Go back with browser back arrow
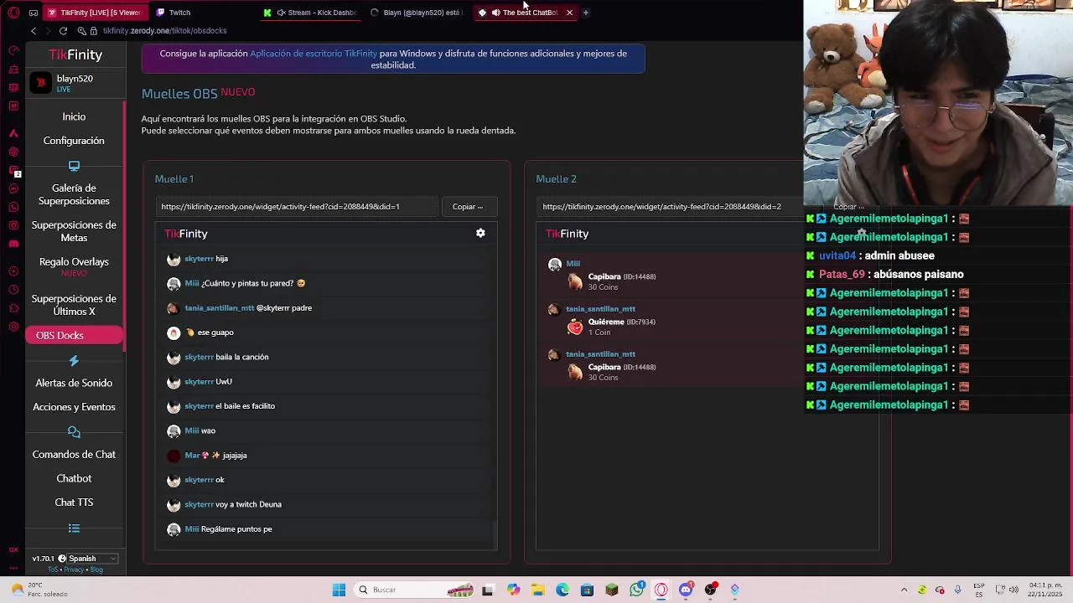1073x603 pixels. click(34, 31)
